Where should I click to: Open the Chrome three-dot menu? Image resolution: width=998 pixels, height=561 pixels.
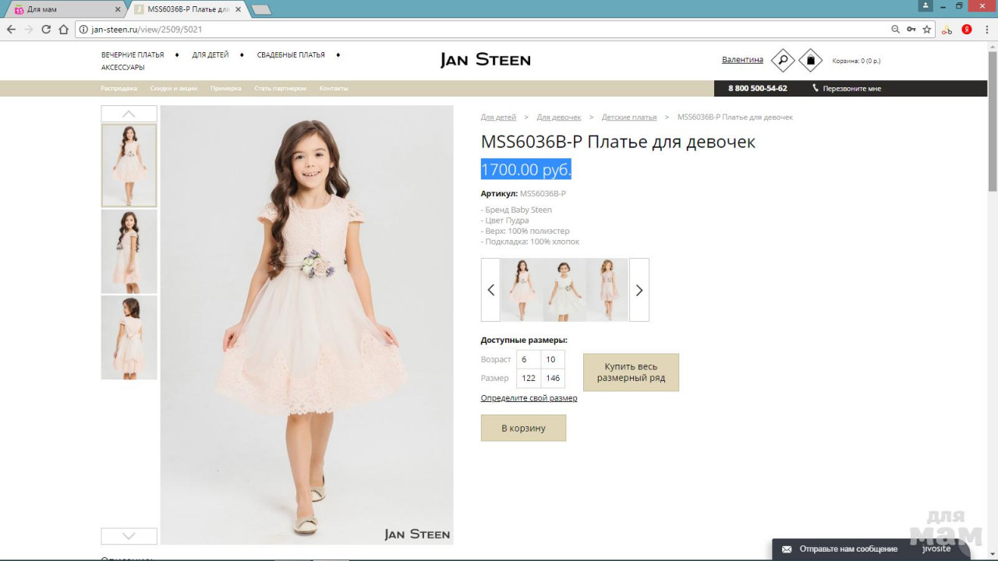tap(986, 30)
